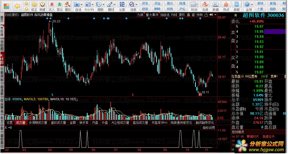Open the 选股 stock screener icon

132,4
